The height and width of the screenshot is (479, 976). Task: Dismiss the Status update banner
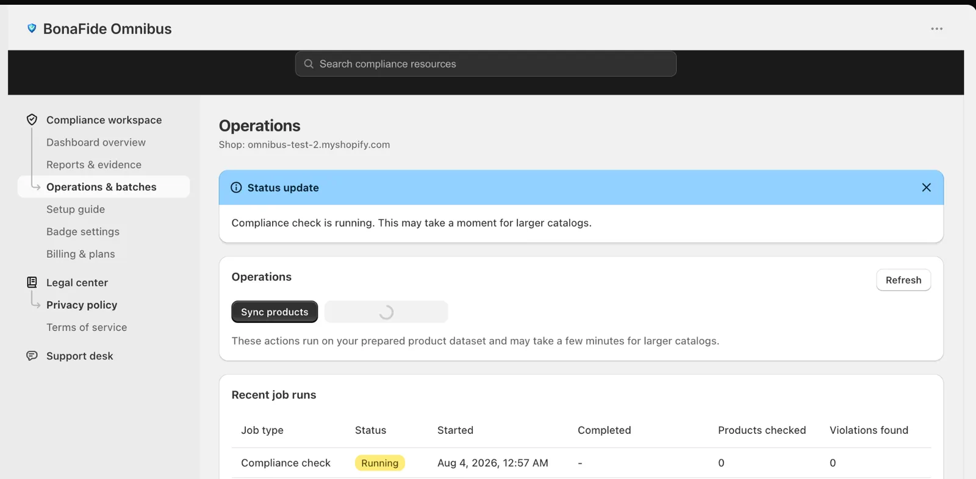pyautogui.click(x=926, y=187)
